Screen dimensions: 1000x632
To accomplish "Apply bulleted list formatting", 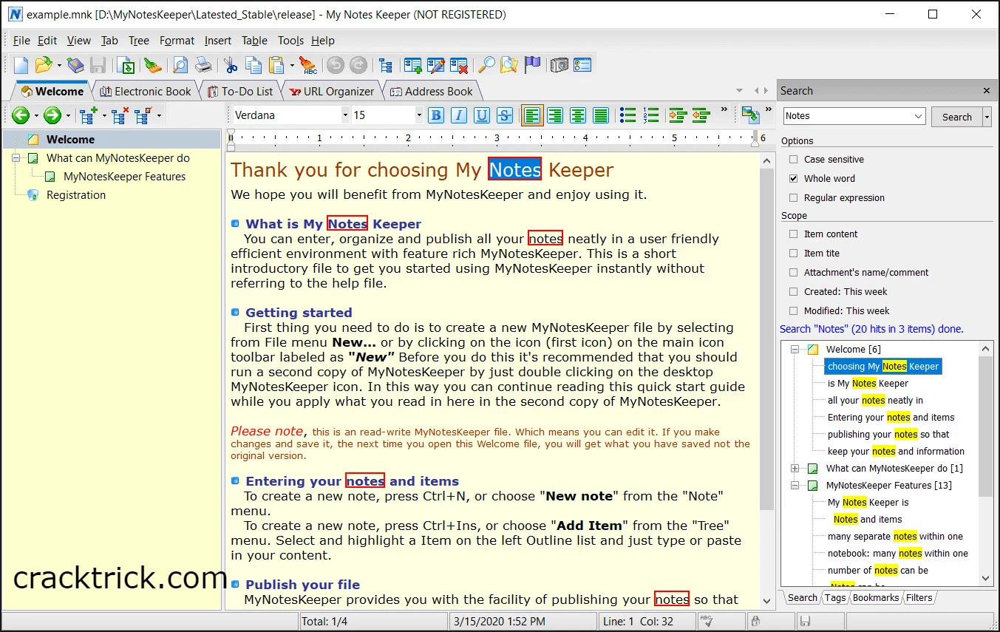I will coord(628,115).
